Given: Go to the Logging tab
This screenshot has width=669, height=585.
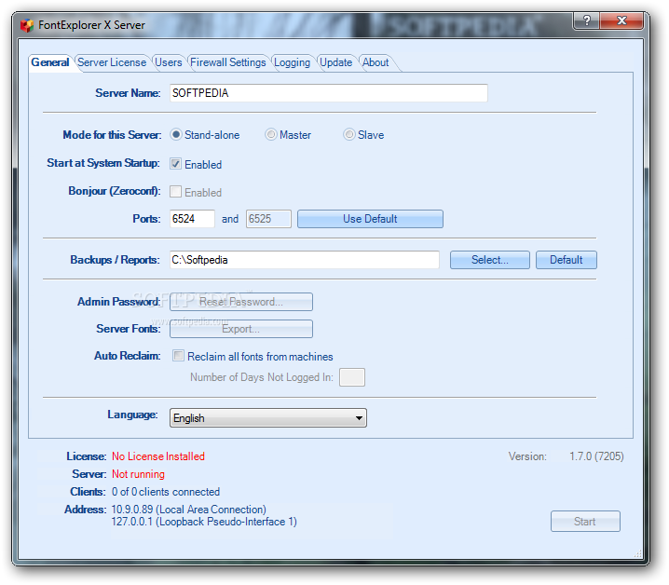Looking at the screenshot, I should coord(292,62).
